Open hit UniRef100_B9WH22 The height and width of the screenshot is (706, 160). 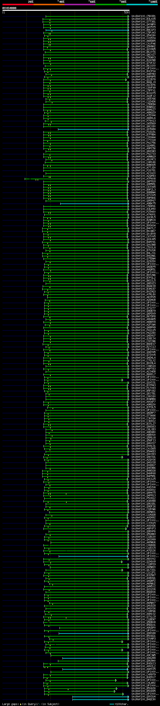click(143, 107)
